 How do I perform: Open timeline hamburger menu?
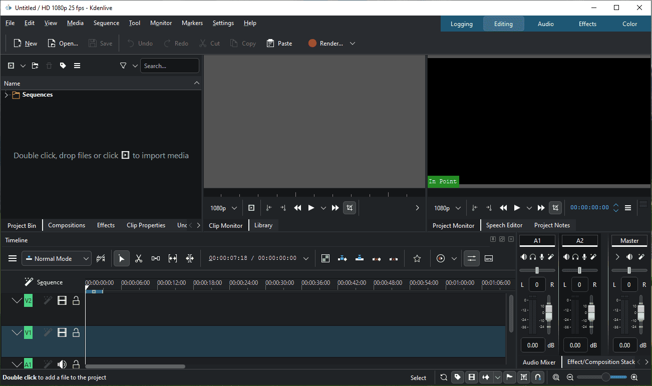tap(13, 258)
